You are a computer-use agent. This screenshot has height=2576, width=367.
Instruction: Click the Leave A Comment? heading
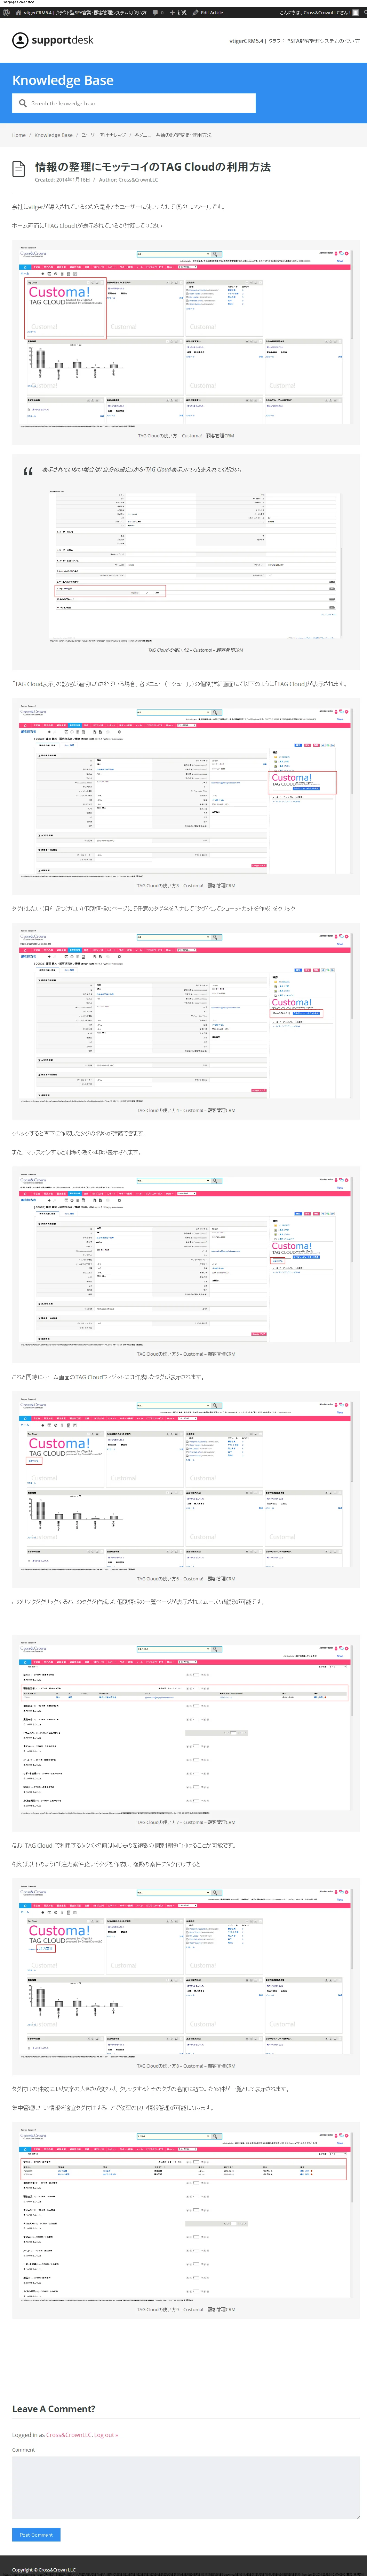click(54, 2409)
